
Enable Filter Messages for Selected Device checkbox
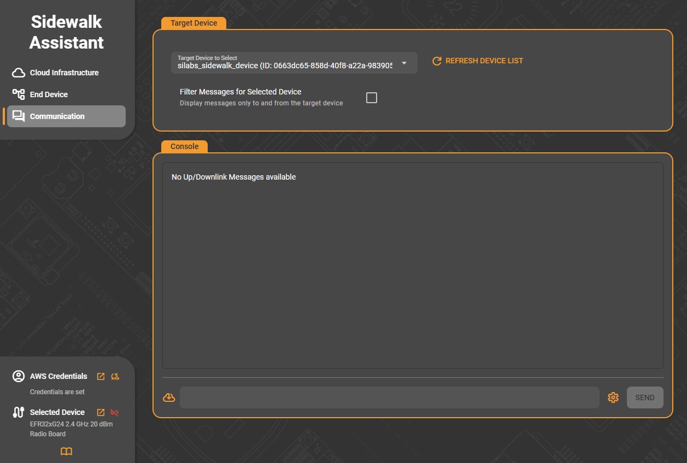[372, 98]
